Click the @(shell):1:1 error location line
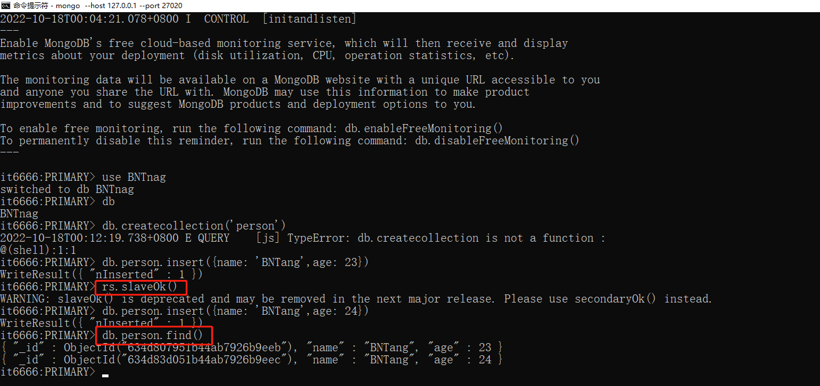The height and width of the screenshot is (386, 820). 38,250
